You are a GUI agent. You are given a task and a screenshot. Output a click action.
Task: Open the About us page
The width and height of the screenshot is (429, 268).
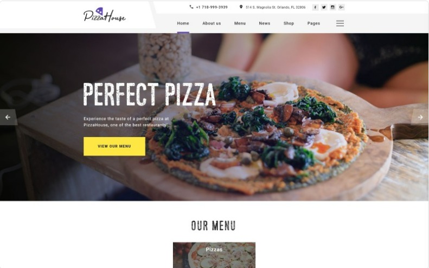pyautogui.click(x=212, y=23)
